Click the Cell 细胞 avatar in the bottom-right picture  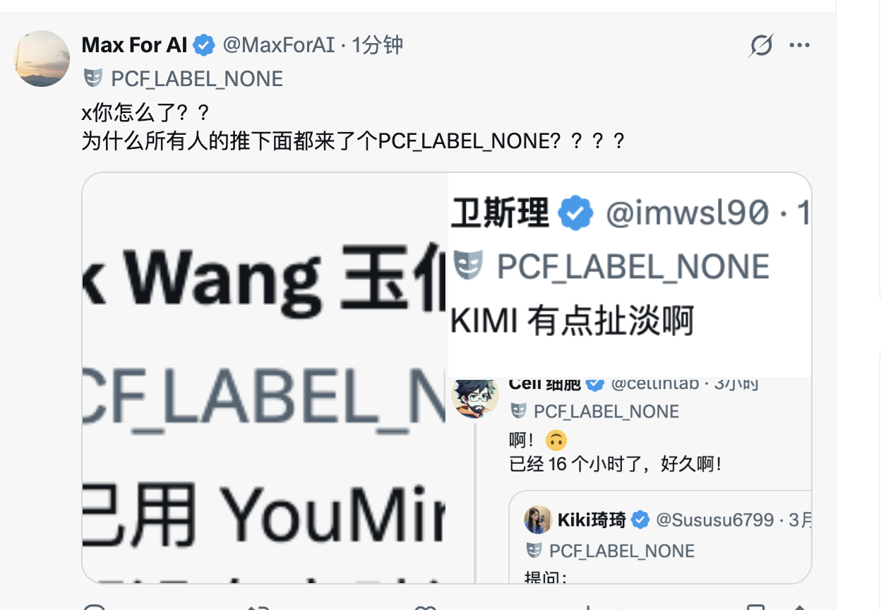point(475,397)
